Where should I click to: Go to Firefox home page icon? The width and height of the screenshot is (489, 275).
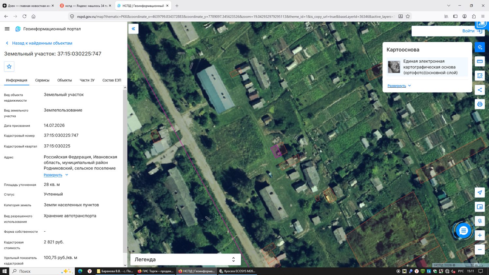[34, 16]
